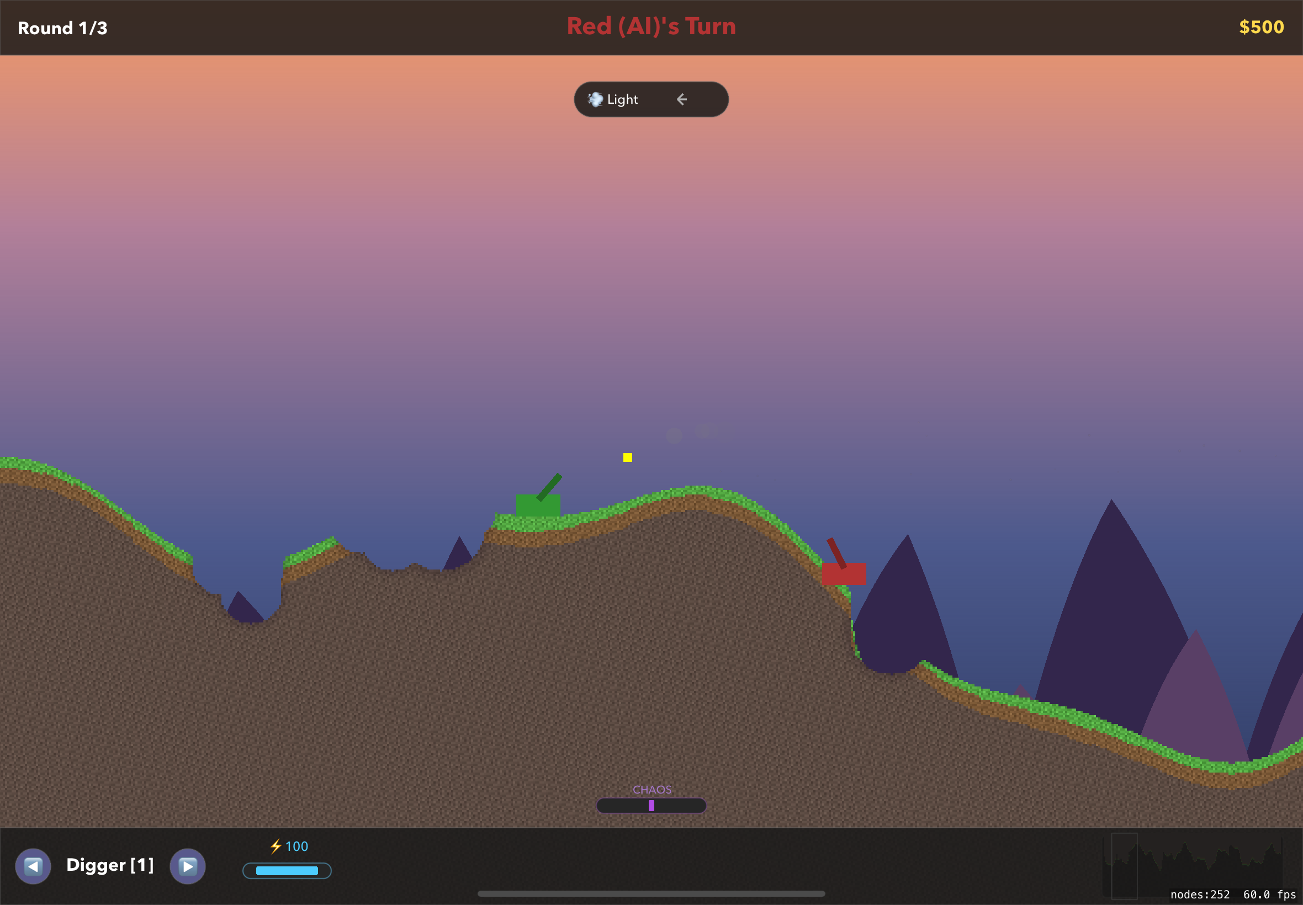Click the previous weapon left-arrow button
This screenshot has height=905, width=1303.
[x=33, y=866]
